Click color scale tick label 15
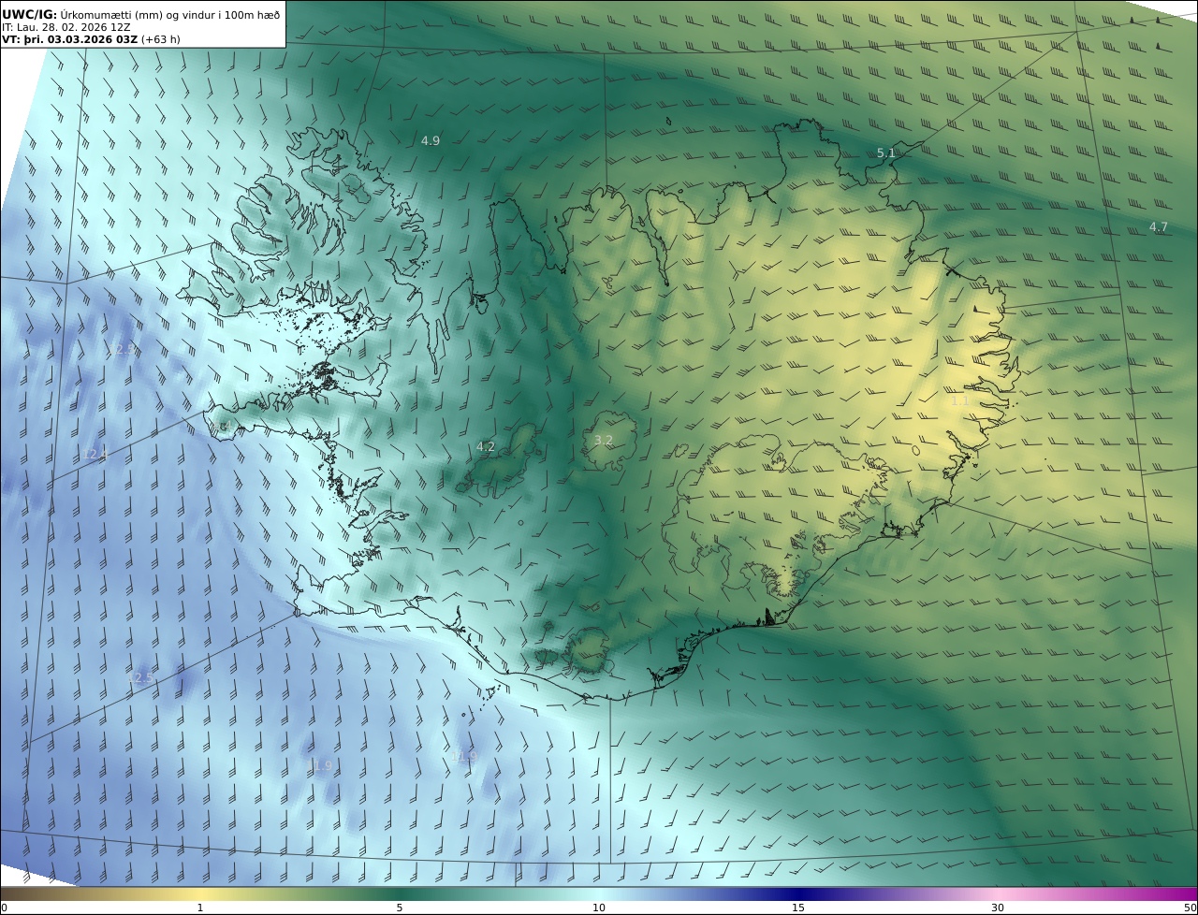The image size is (1198, 915). pos(798,908)
